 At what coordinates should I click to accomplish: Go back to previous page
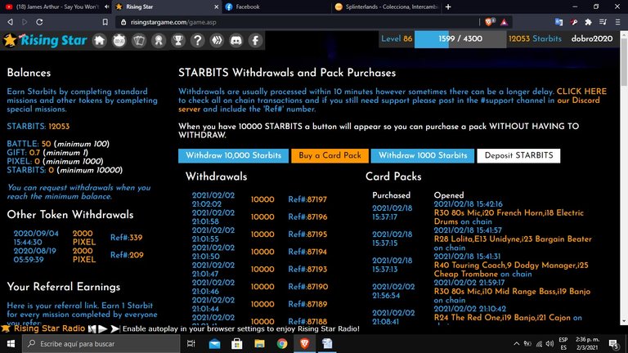(10, 22)
